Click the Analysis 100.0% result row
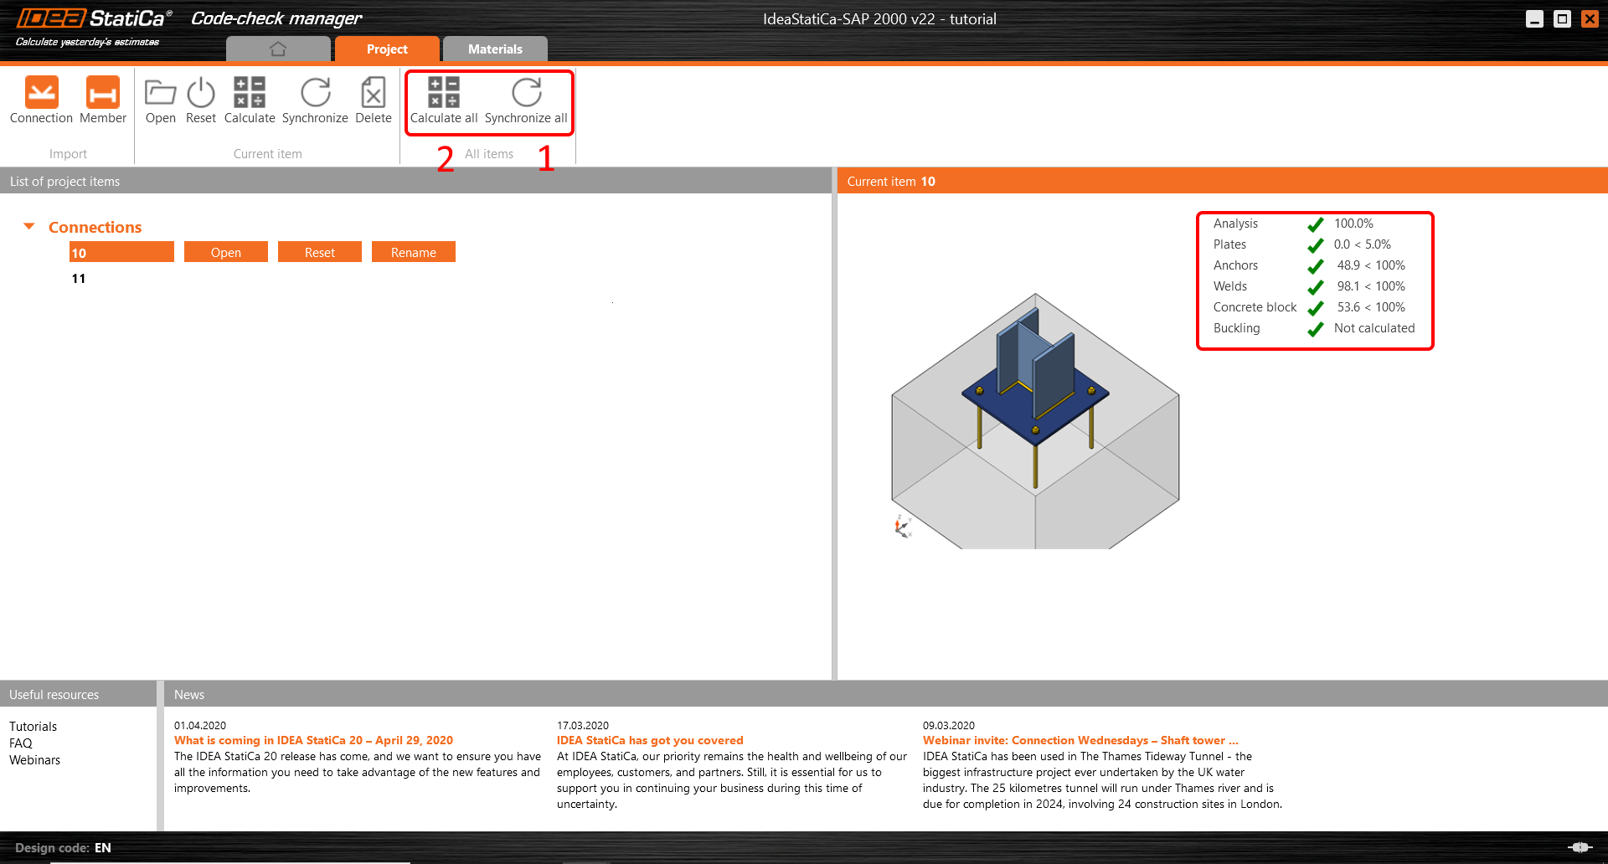The height and width of the screenshot is (864, 1608). coord(1314,224)
